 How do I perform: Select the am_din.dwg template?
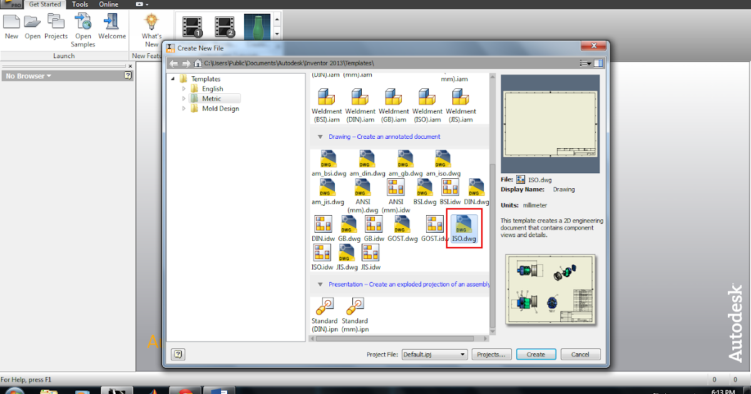[367, 163]
